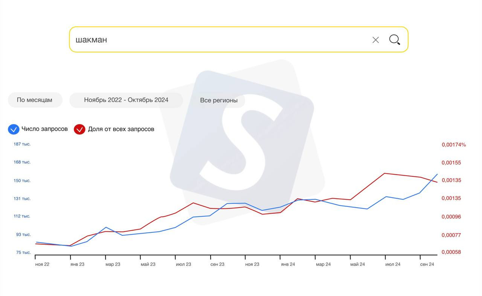Toggle the red 'Доля от всех запросов' checkbox

coord(79,129)
